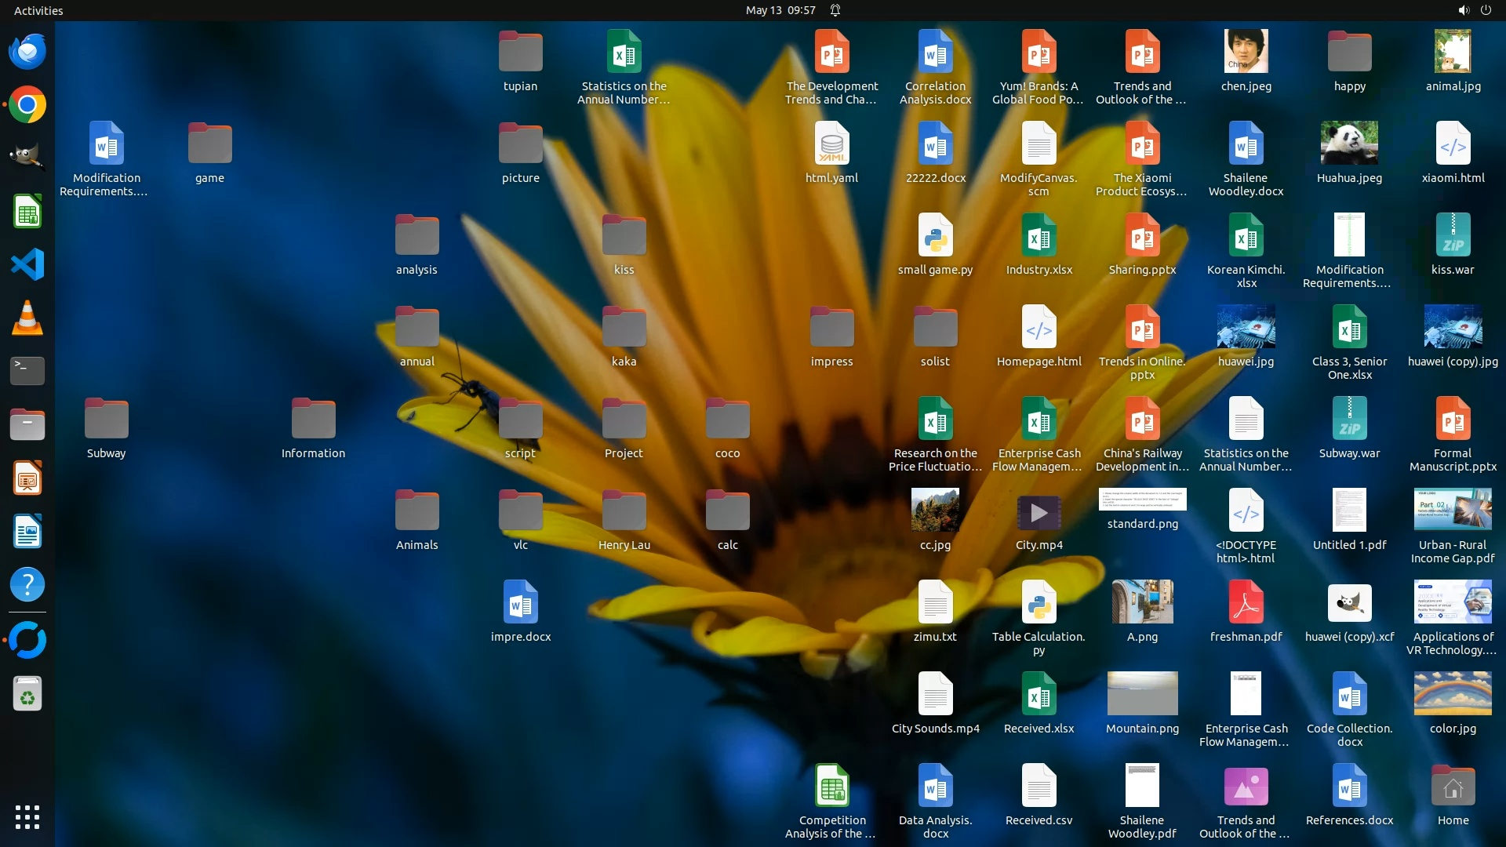Select the Huahua.jpeg panda image

tap(1349, 144)
